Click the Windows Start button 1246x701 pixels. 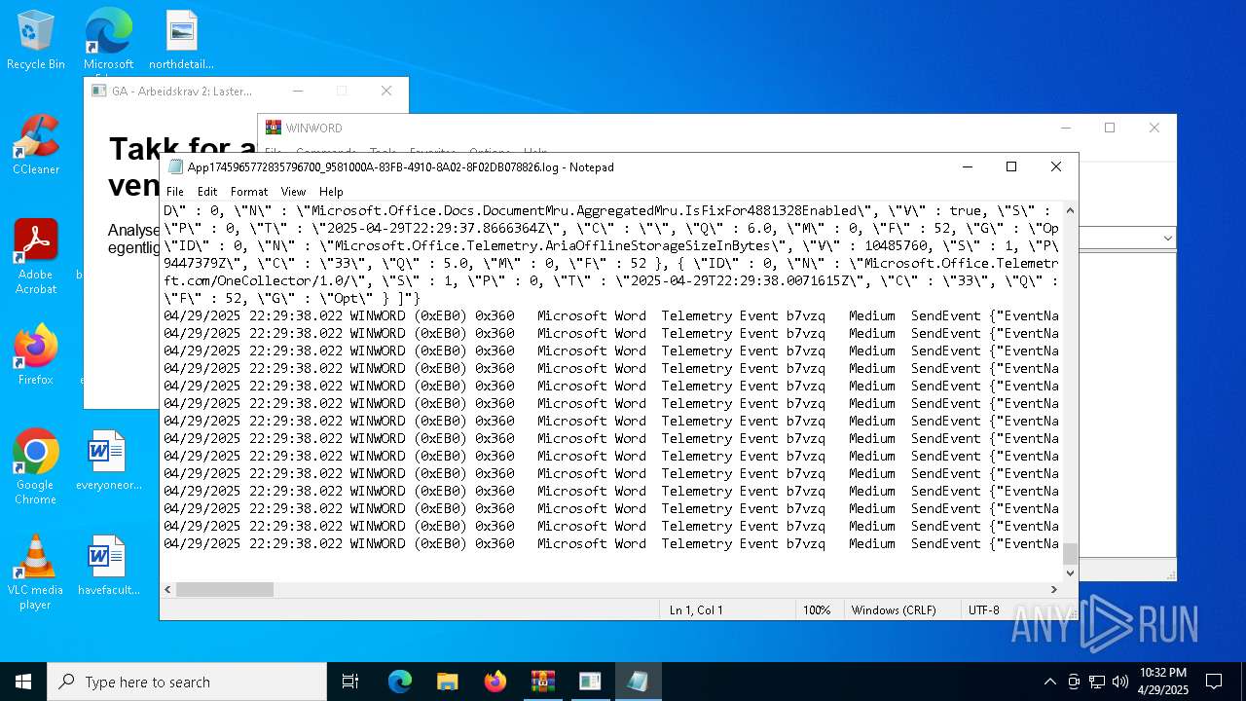(x=23, y=682)
